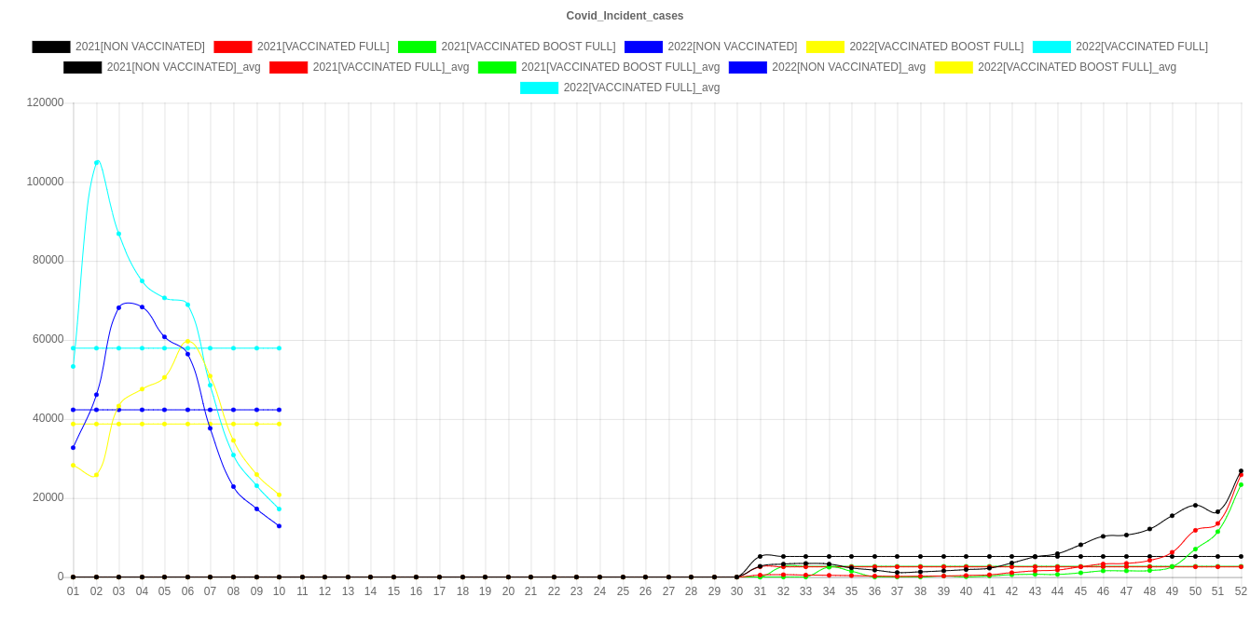Viewport: 1250px width, 624px height.
Task: Click the 2021[NON VACCINATED]_avg legend label
Action: point(184,67)
